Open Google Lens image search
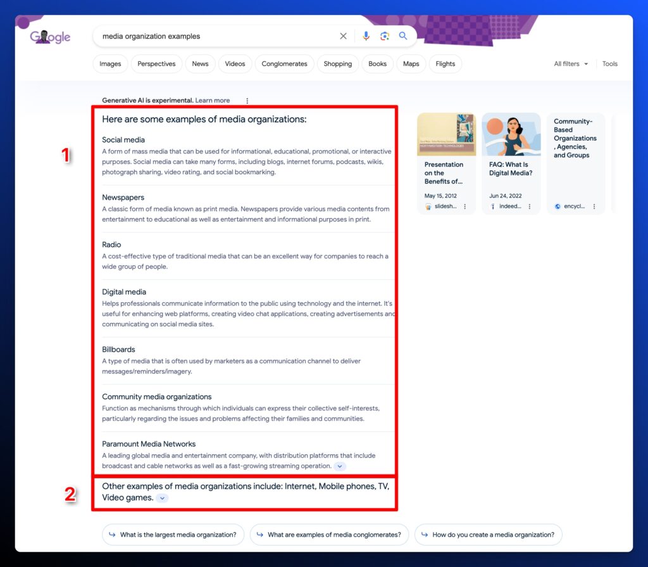 [x=384, y=36]
